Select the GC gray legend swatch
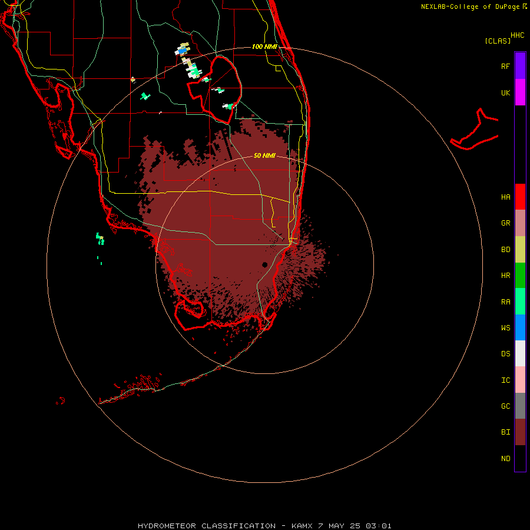The height and width of the screenshot is (530, 530). click(x=520, y=406)
